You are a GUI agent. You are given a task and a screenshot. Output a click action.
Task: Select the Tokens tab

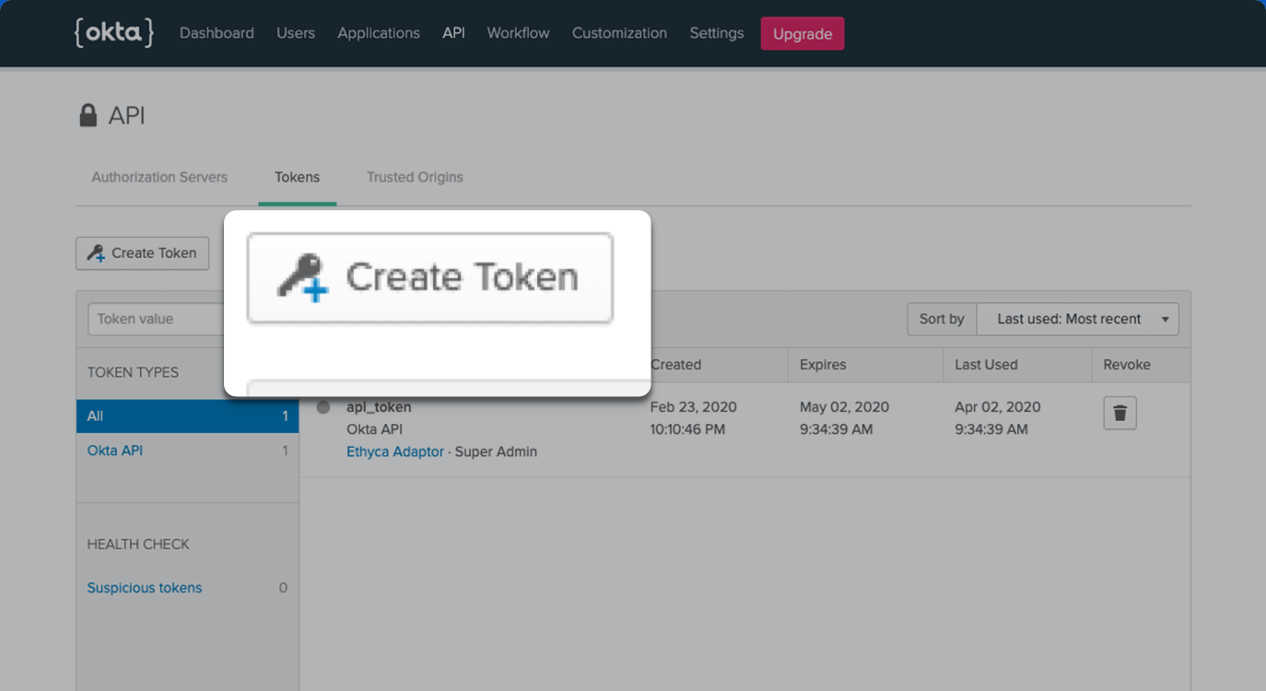pos(298,177)
